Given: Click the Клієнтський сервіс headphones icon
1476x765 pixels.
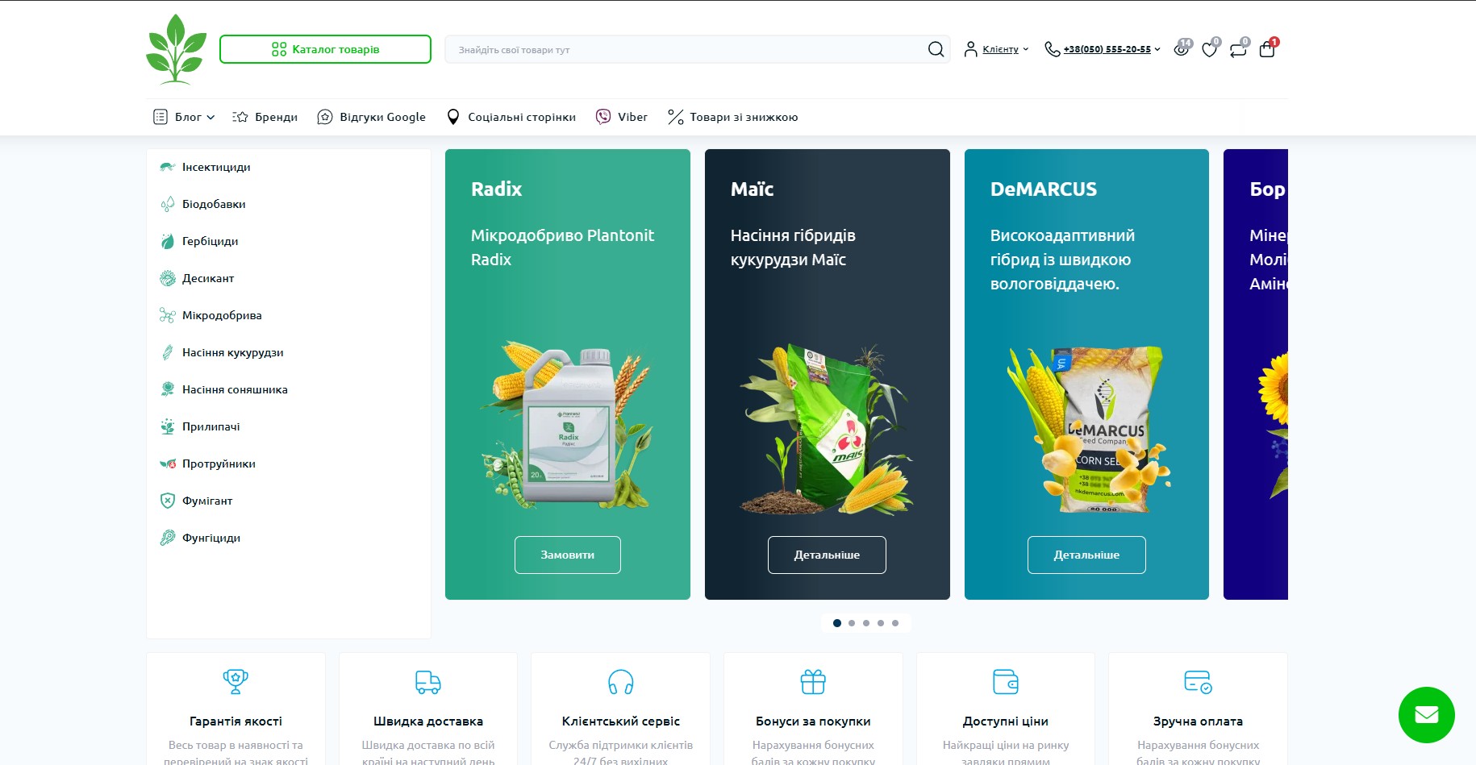Looking at the screenshot, I should 621,682.
